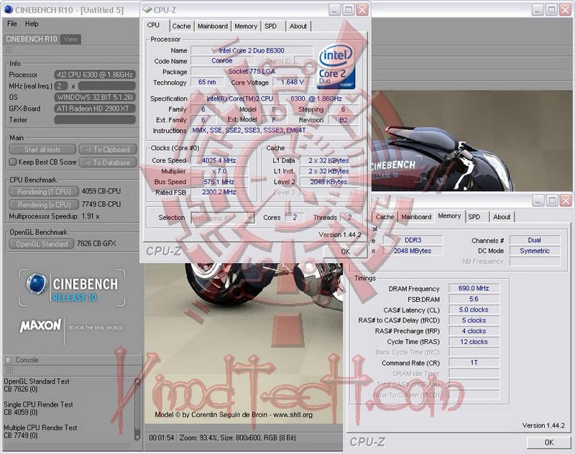575x454 pixels.
Task: Open Mainboard tab in the rear CPU-Z window
Action: pyautogui.click(x=416, y=217)
